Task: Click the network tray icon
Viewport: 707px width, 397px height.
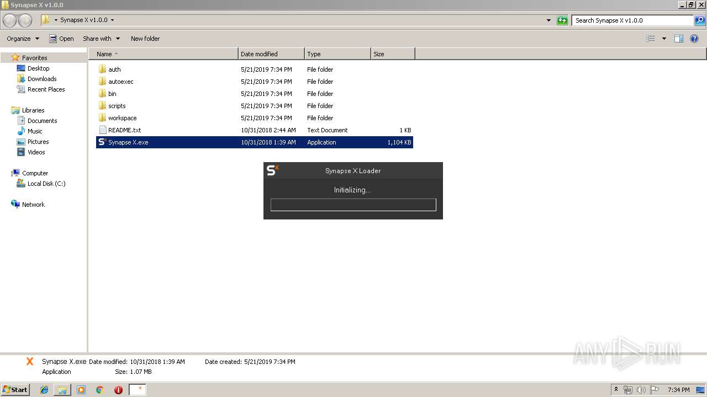Action: [x=628, y=390]
